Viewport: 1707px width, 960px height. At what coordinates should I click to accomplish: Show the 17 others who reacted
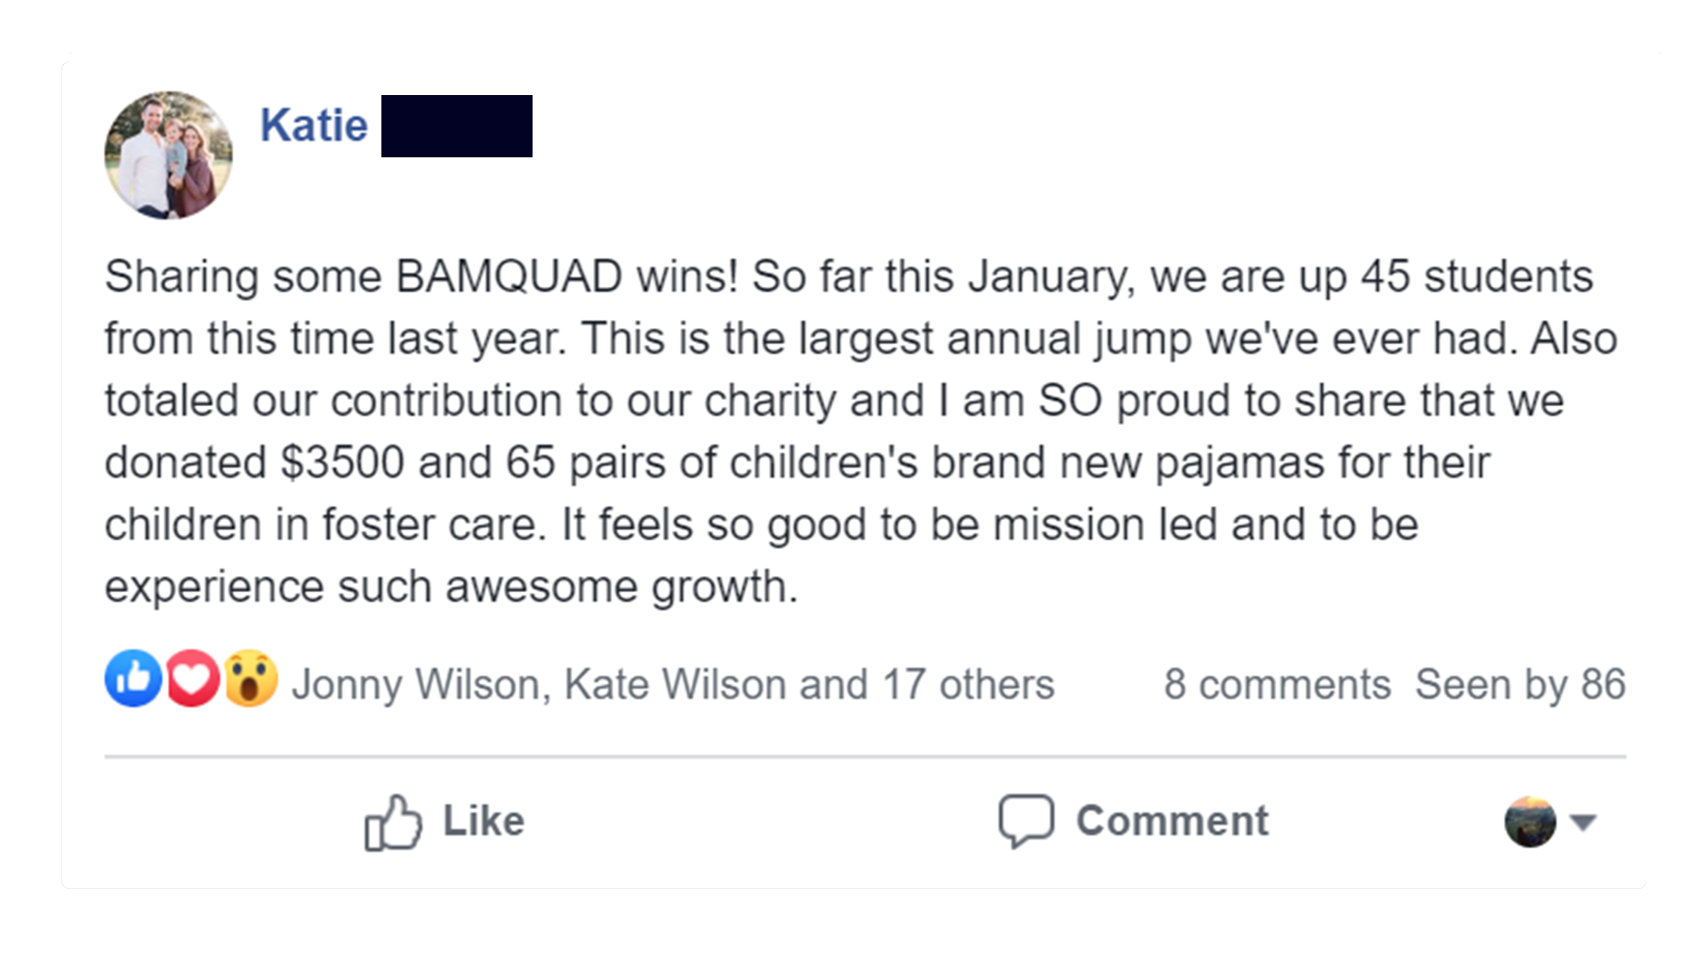tap(968, 684)
